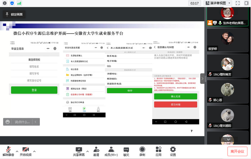
Task: Expand video options arrow beside 开启视频
Action: (x=34, y=151)
